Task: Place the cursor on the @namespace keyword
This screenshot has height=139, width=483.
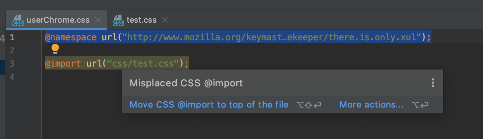Action: coord(71,37)
